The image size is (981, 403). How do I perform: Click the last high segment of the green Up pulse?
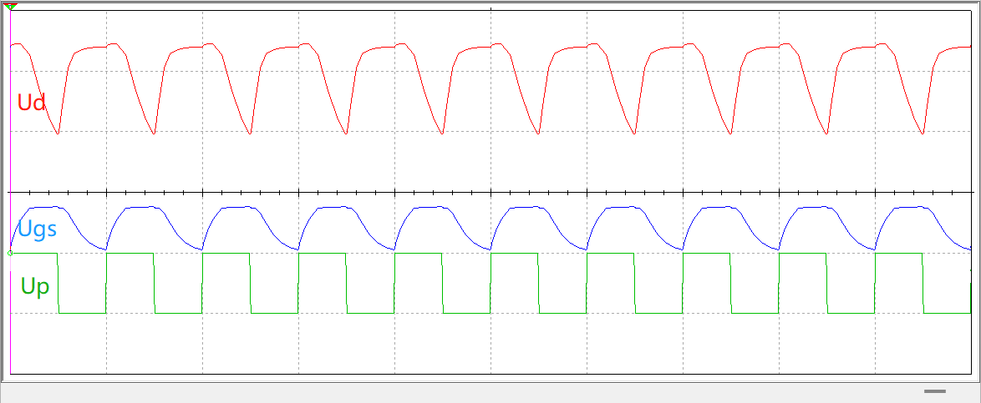tap(898, 253)
